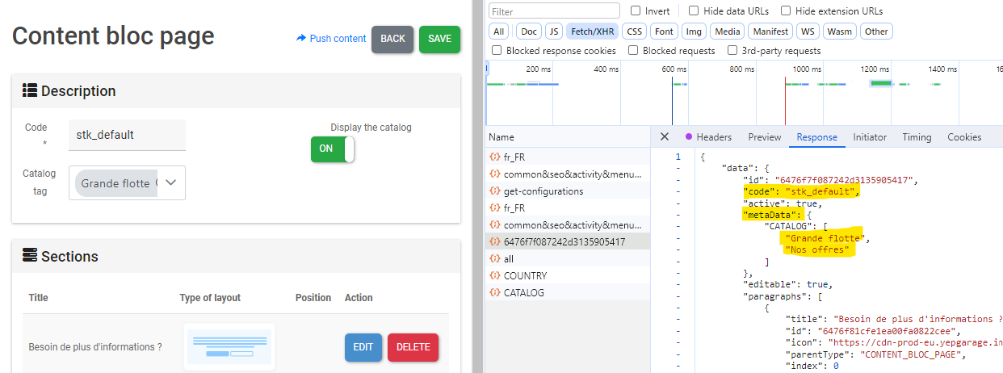This screenshot has height=373, width=1003.
Task: Click the network Filter text field
Action: 554,11
